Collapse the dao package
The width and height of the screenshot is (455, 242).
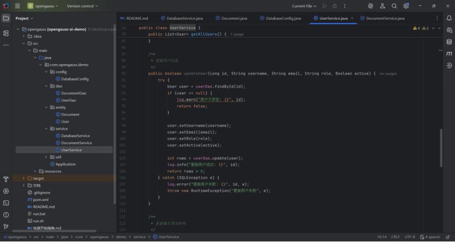click(46, 86)
